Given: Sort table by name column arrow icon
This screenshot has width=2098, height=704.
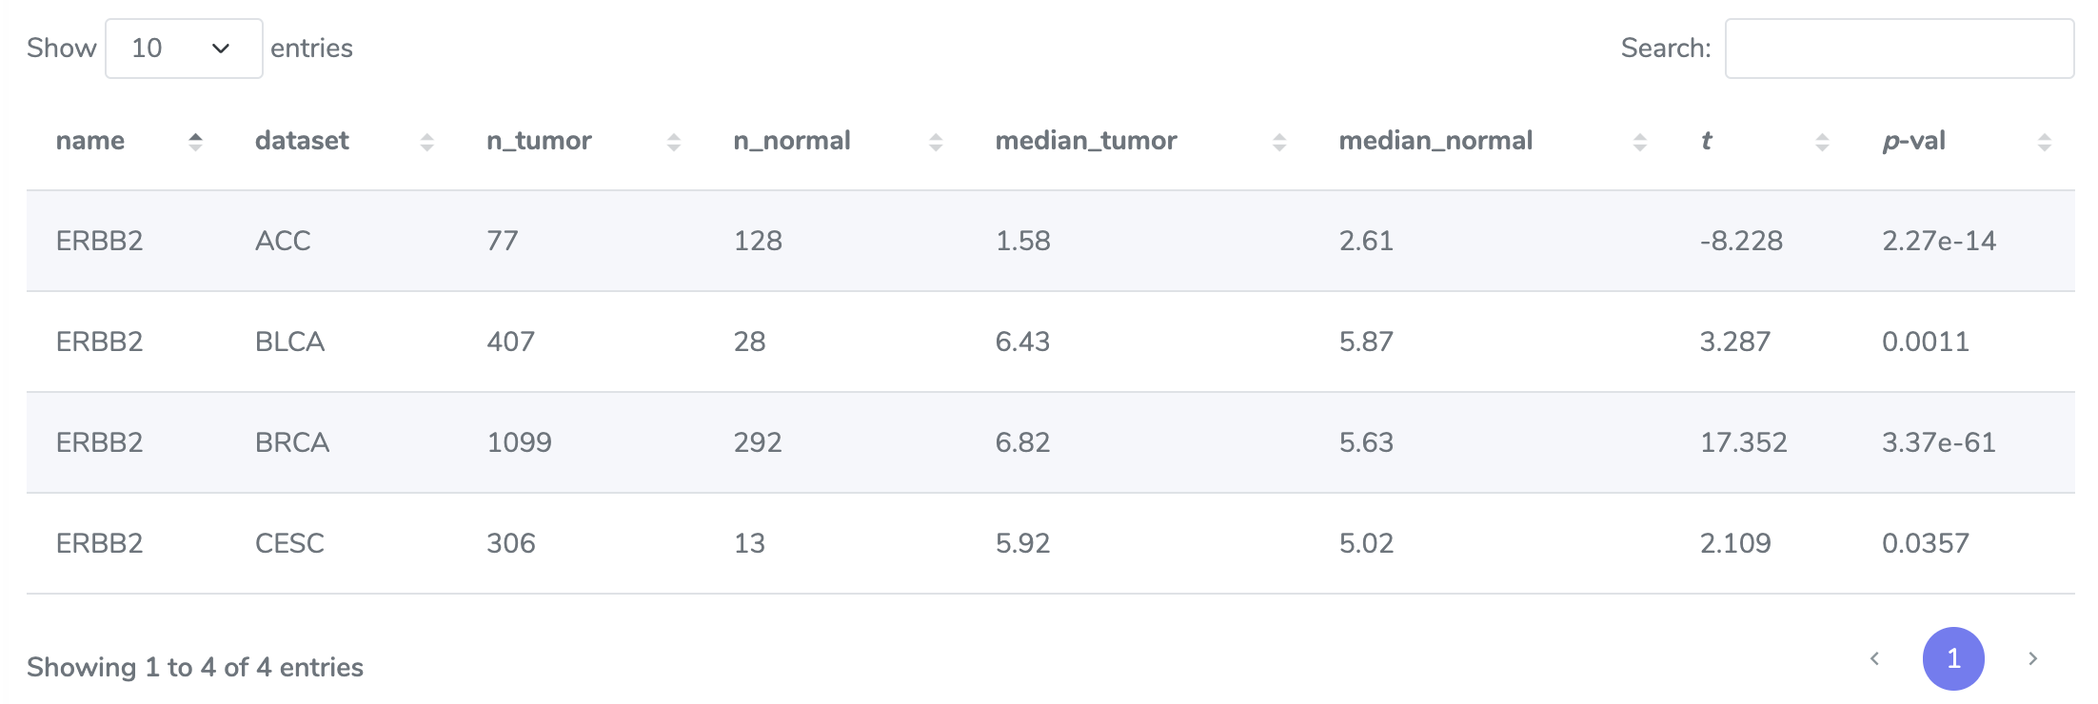Looking at the screenshot, I should point(195,142).
